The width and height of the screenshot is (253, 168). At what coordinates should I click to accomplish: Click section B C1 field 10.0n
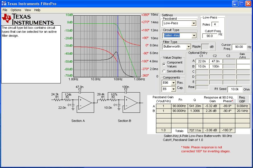pyautogui.click(x=202, y=66)
